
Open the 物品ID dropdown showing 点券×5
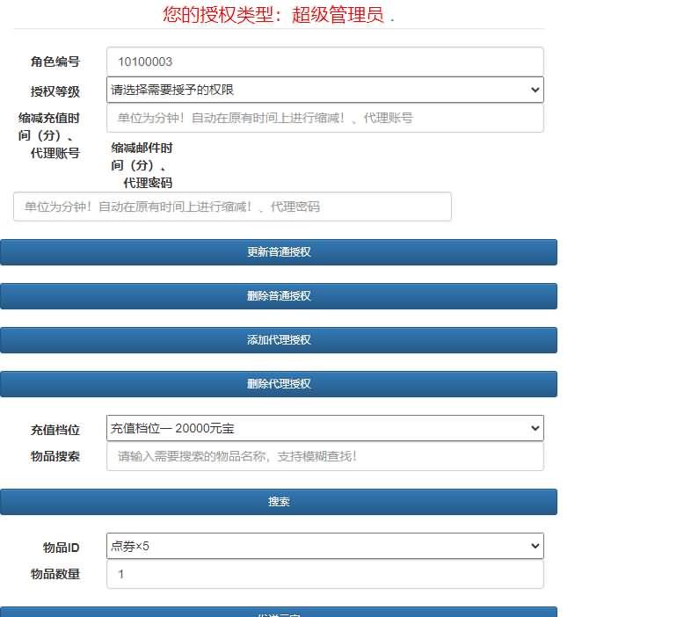tap(324, 546)
